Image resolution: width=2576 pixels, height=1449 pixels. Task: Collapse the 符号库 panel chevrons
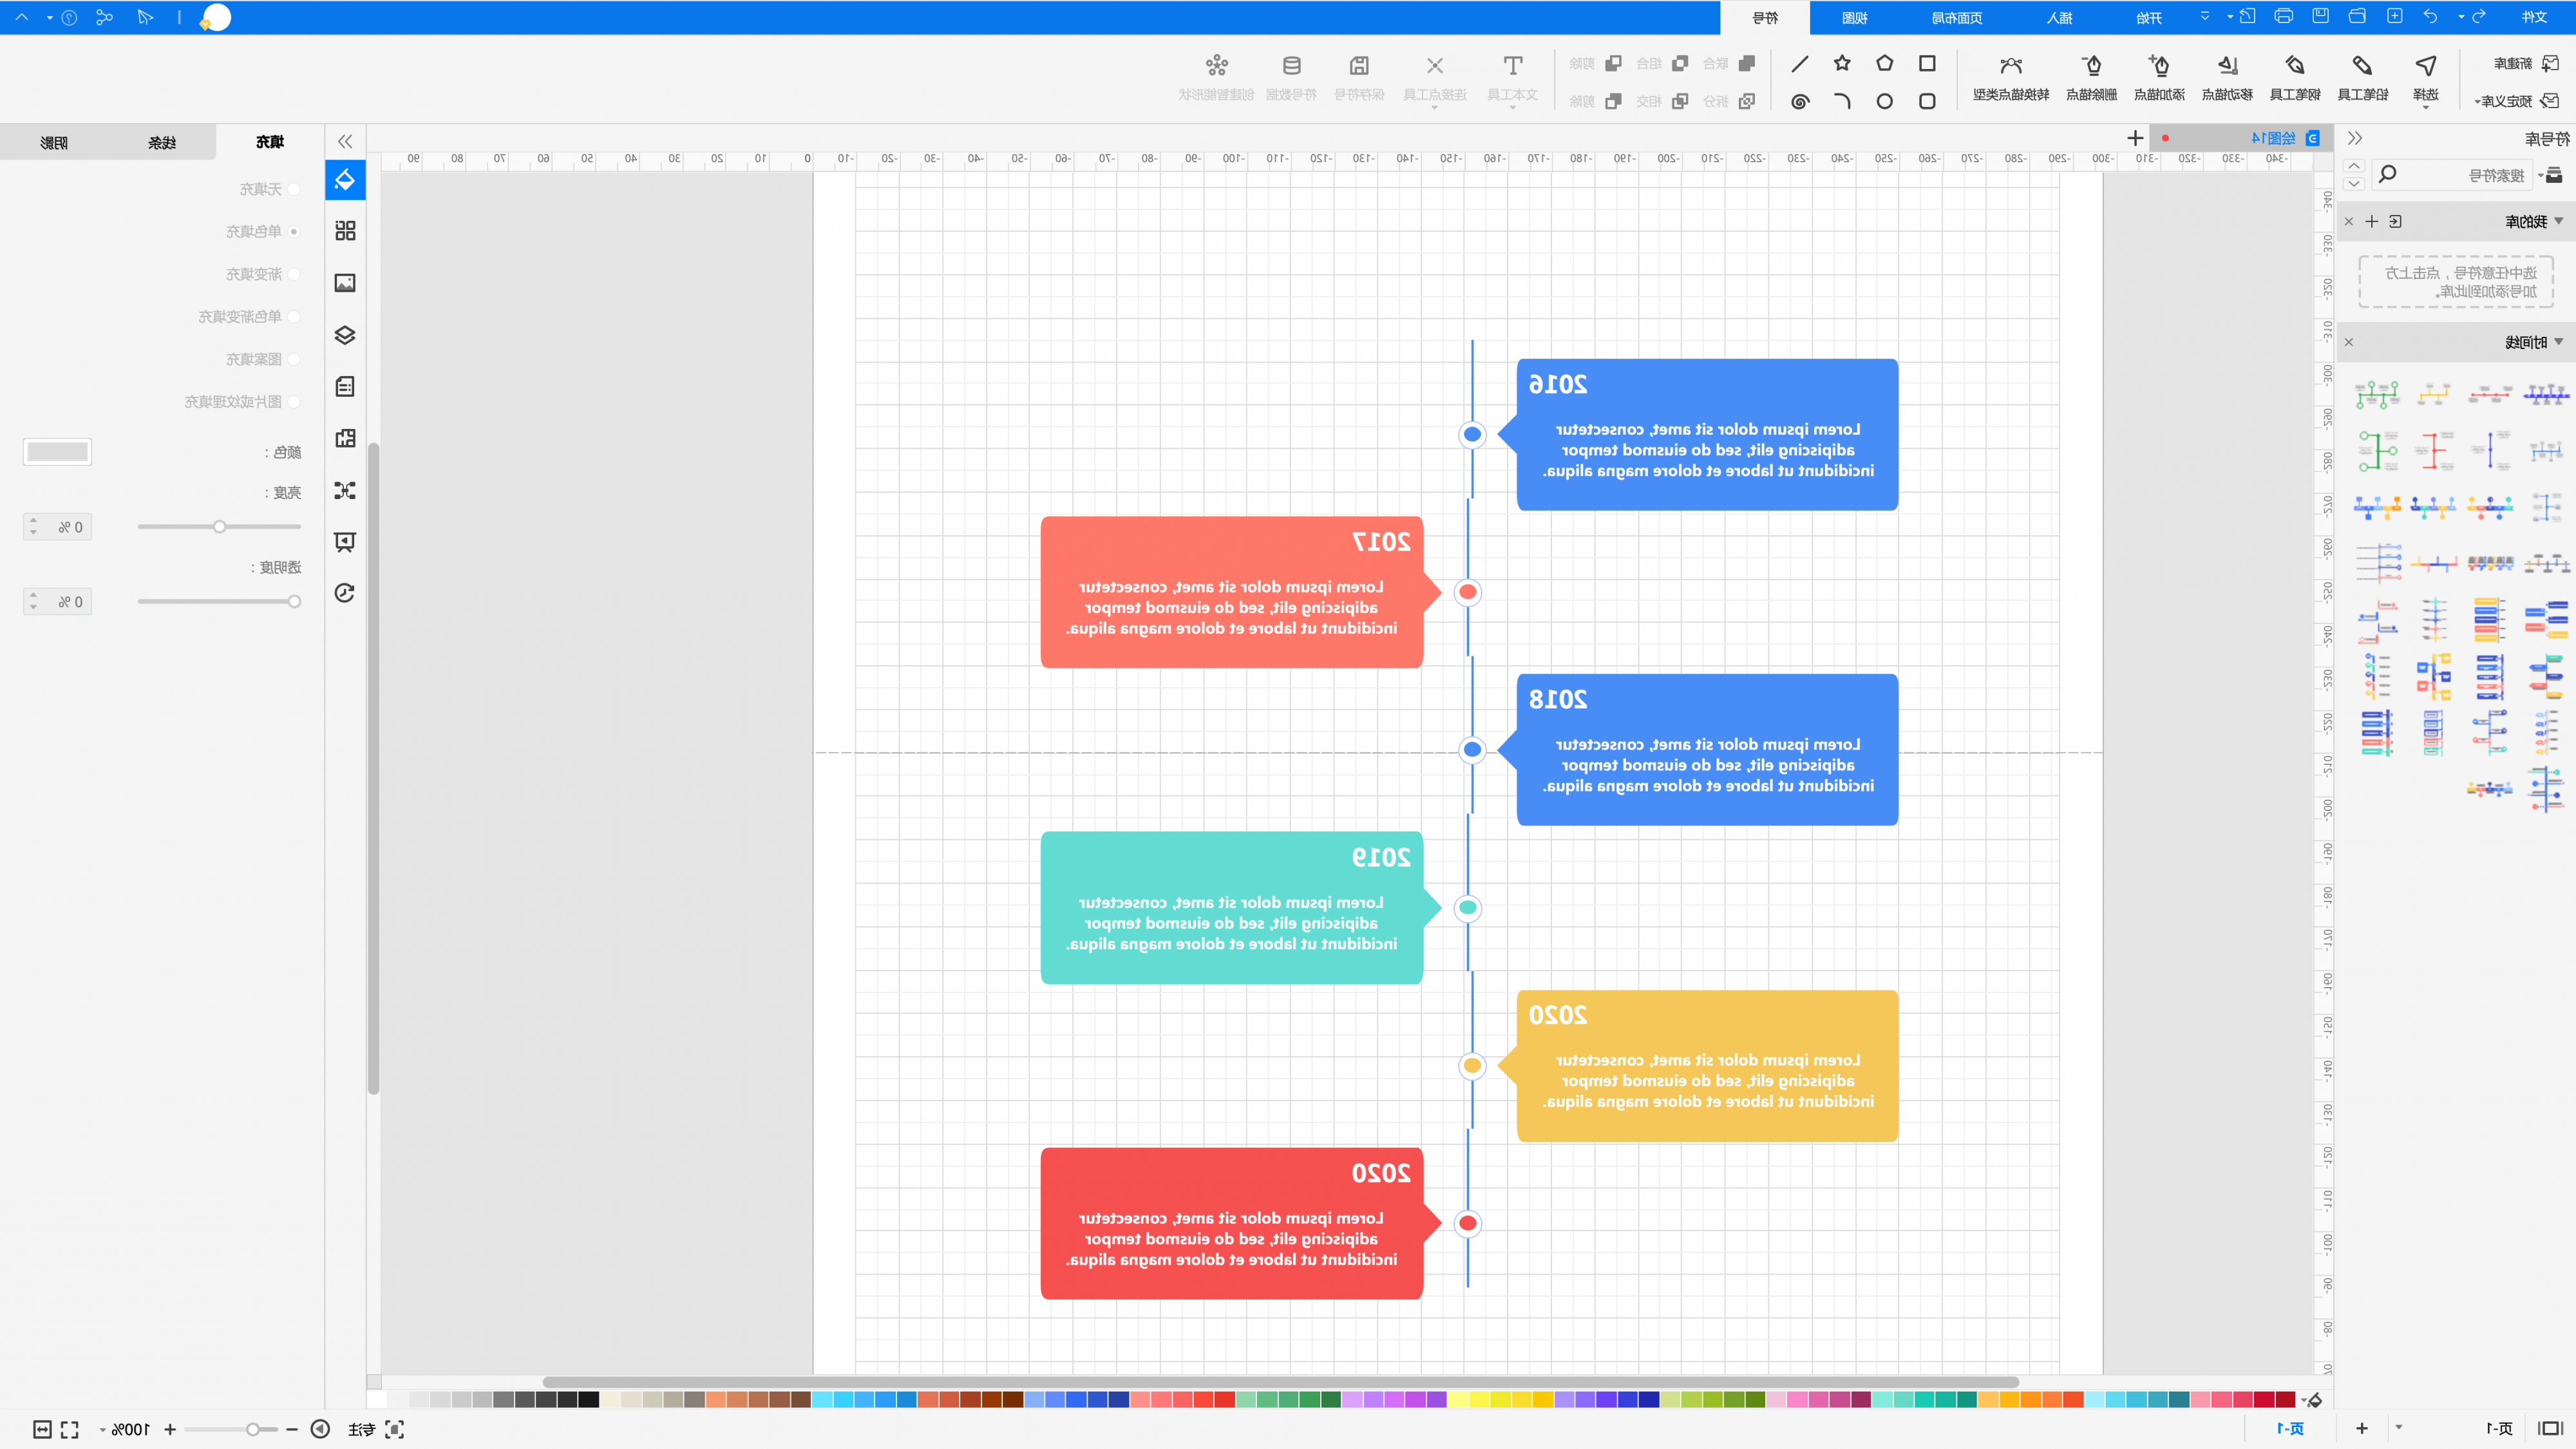2355,138
